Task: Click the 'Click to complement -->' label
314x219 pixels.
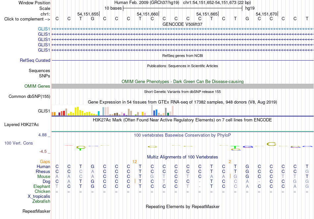Action: 27,19
